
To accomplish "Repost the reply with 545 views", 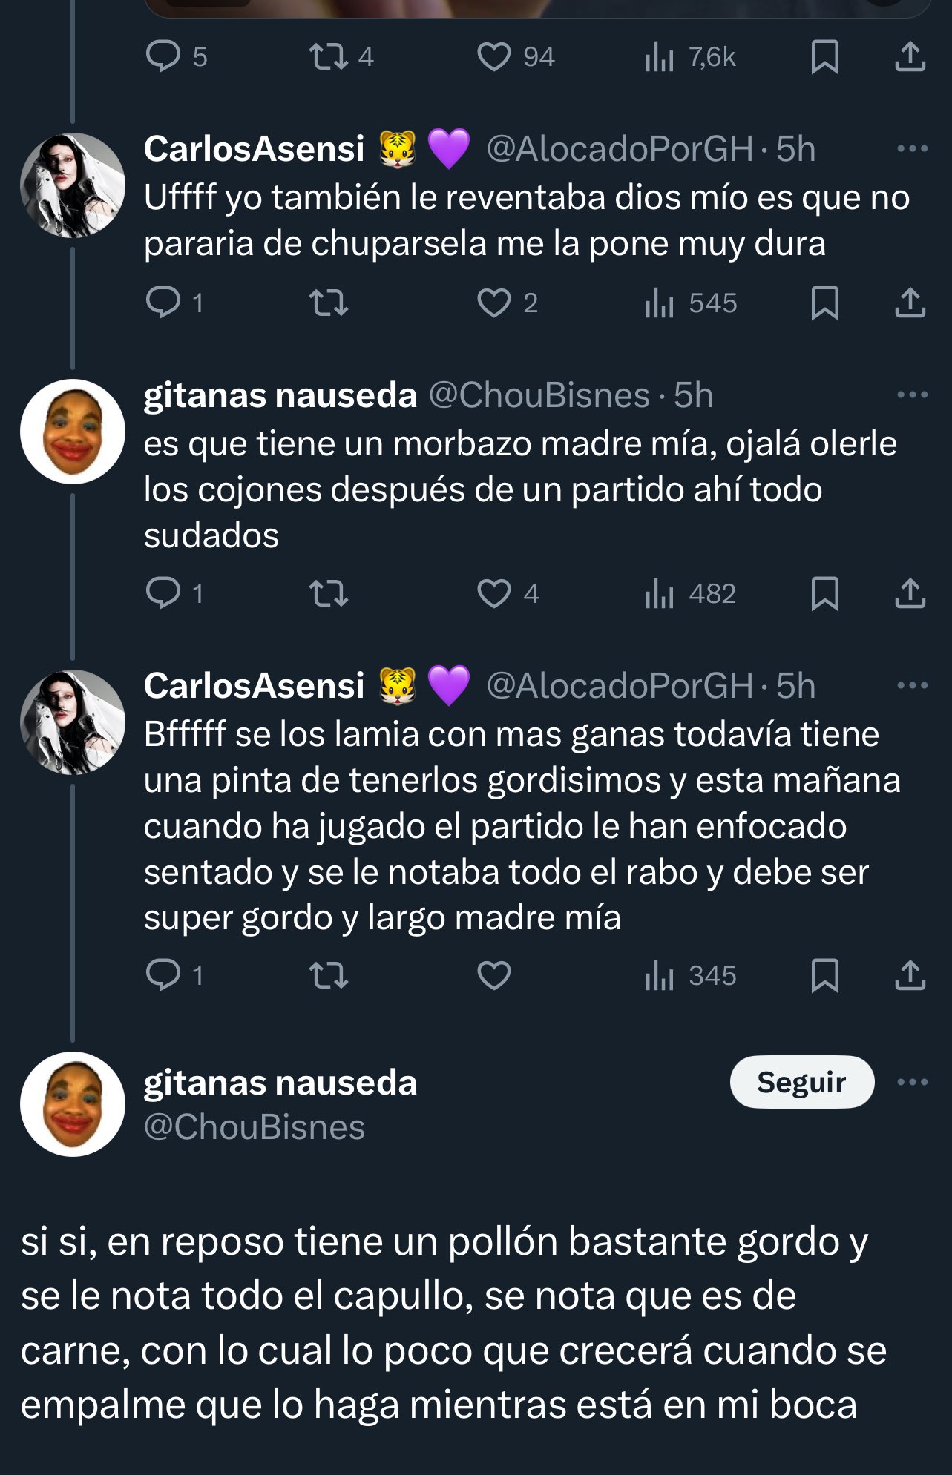I will tap(329, 303).
